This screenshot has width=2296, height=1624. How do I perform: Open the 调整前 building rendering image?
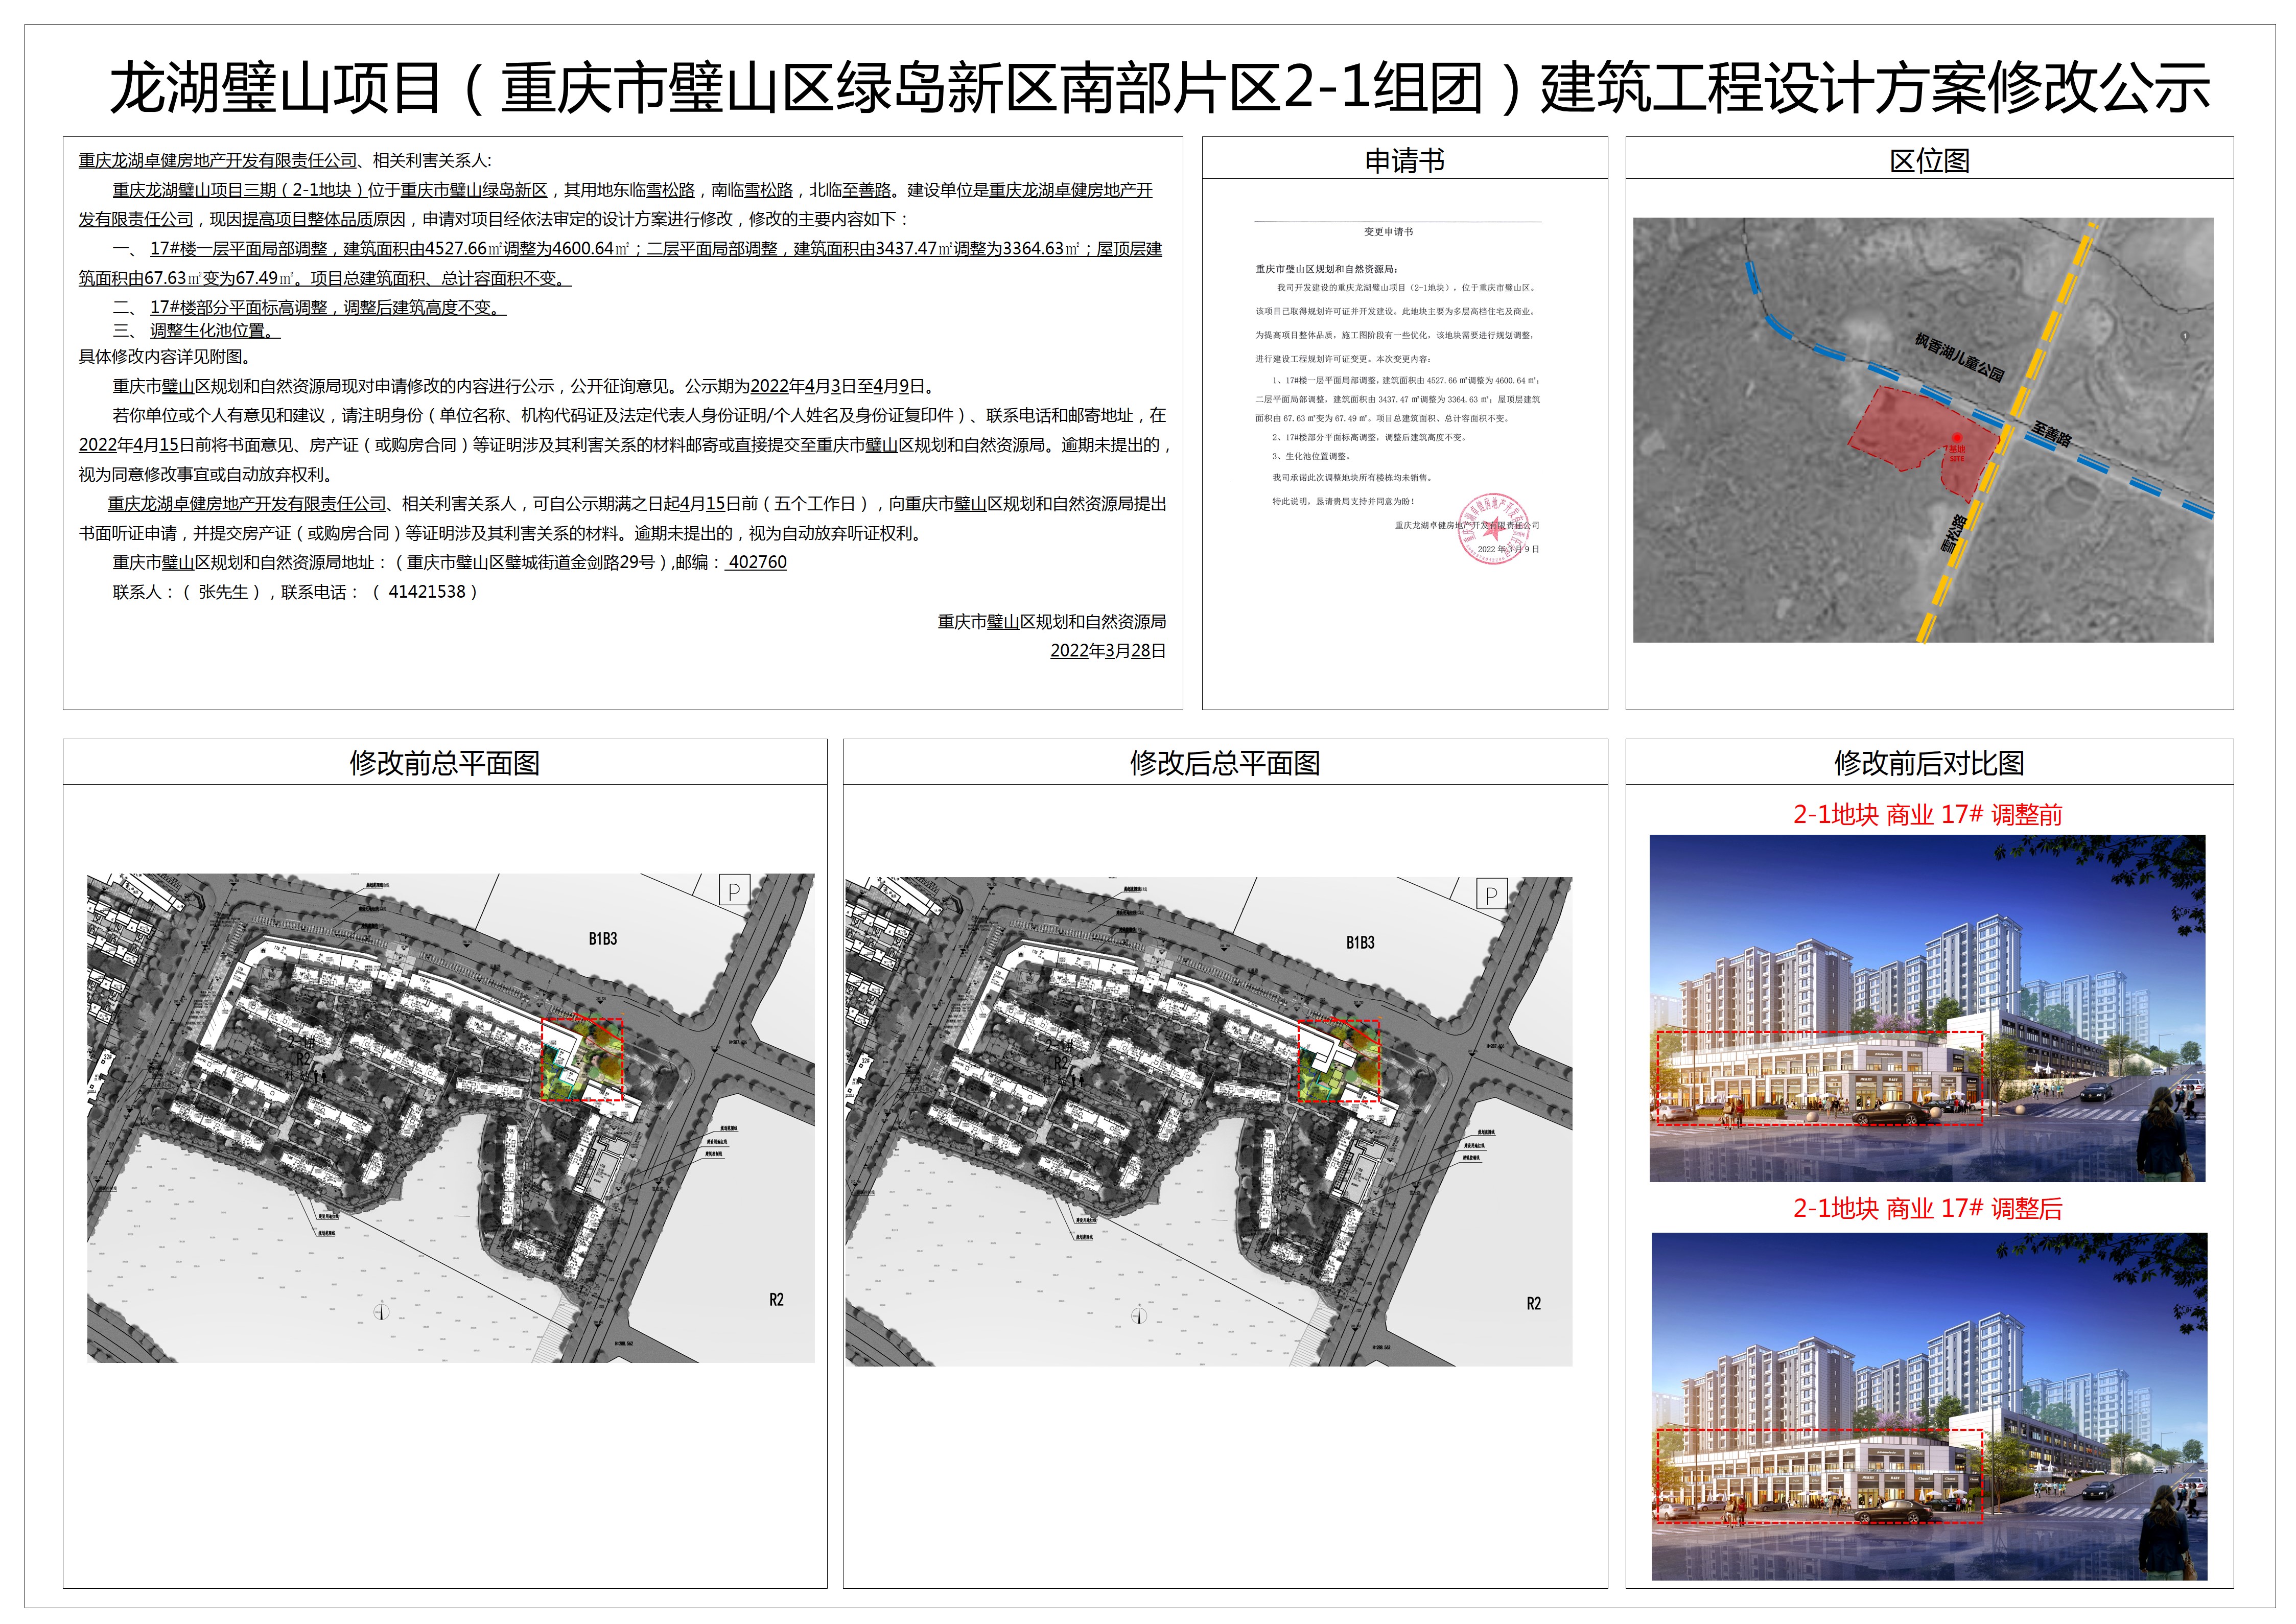pyautogui.click(x=1927, y=1008)
